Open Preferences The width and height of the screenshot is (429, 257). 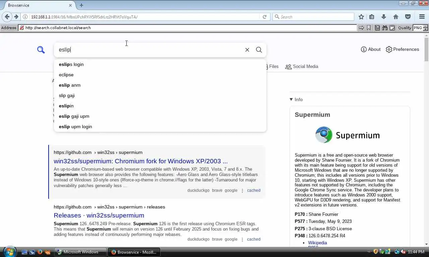click(402, 49)
